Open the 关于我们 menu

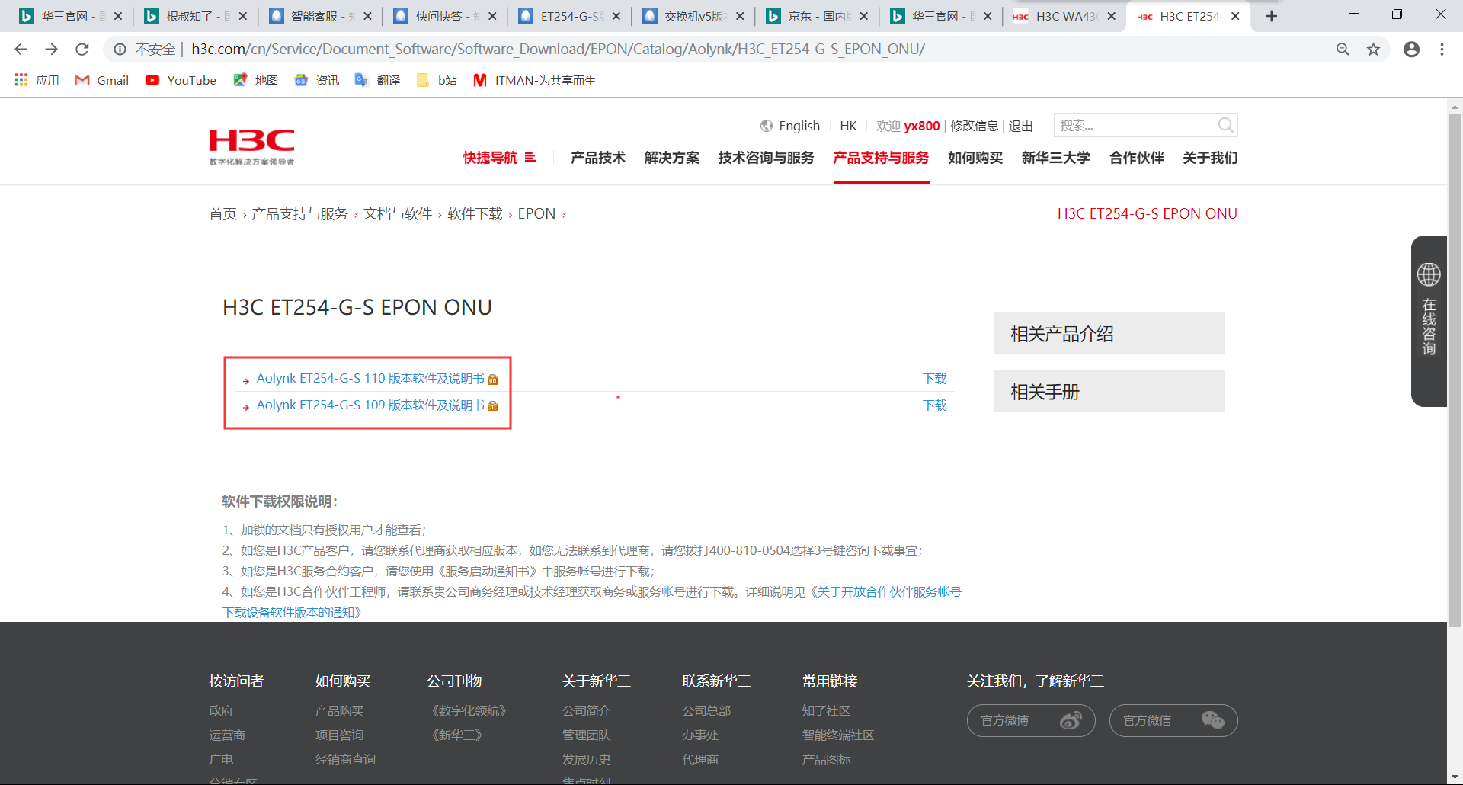[1210, 158]
